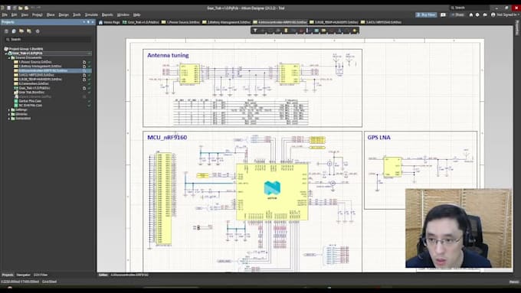Viewport: 521px width, 293px height.
Task: Click the Projects panel search field
Action: point(48,39)
